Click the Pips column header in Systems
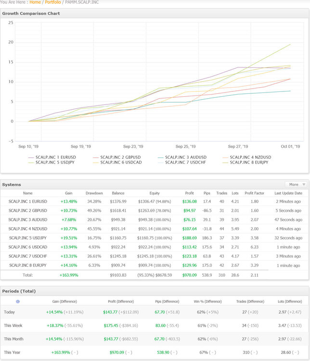The width and height of the screenshot is (310, 361). 207,193
